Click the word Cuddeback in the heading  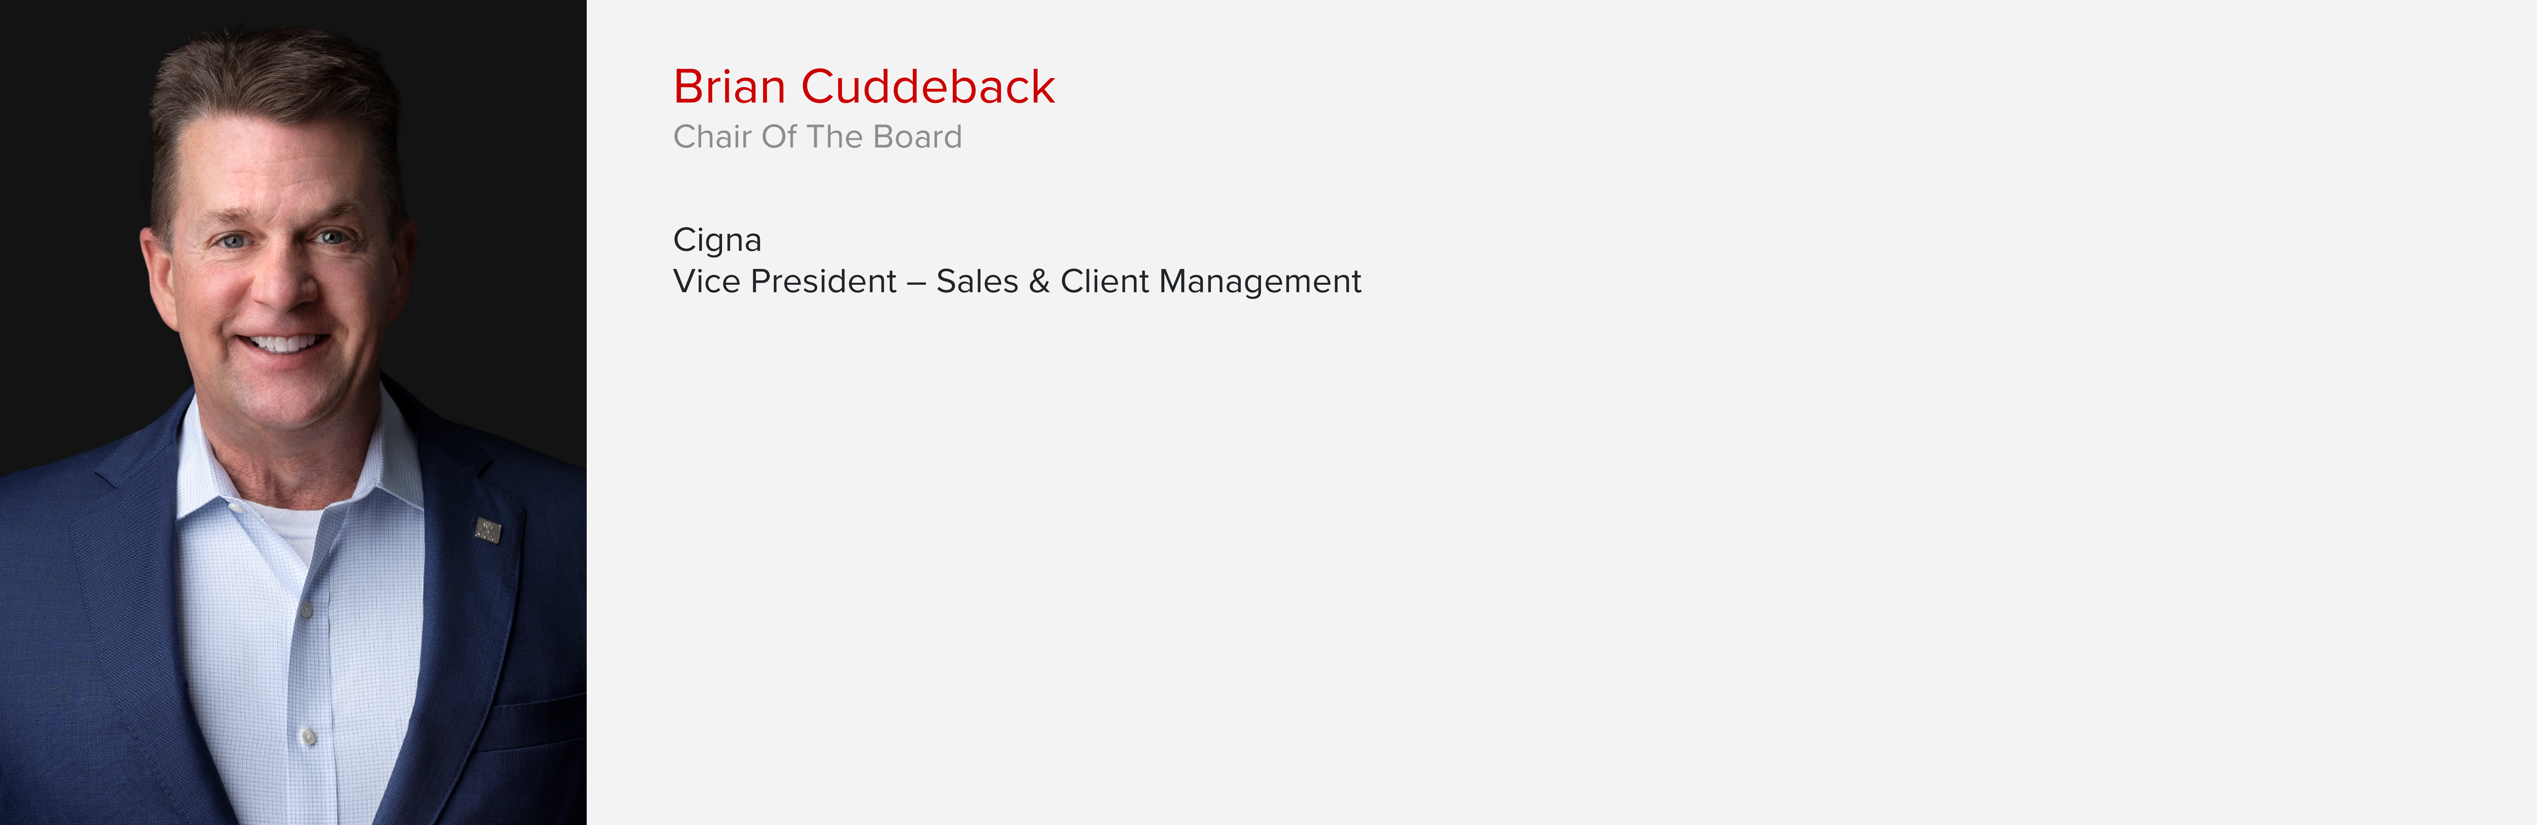[928, 87]
